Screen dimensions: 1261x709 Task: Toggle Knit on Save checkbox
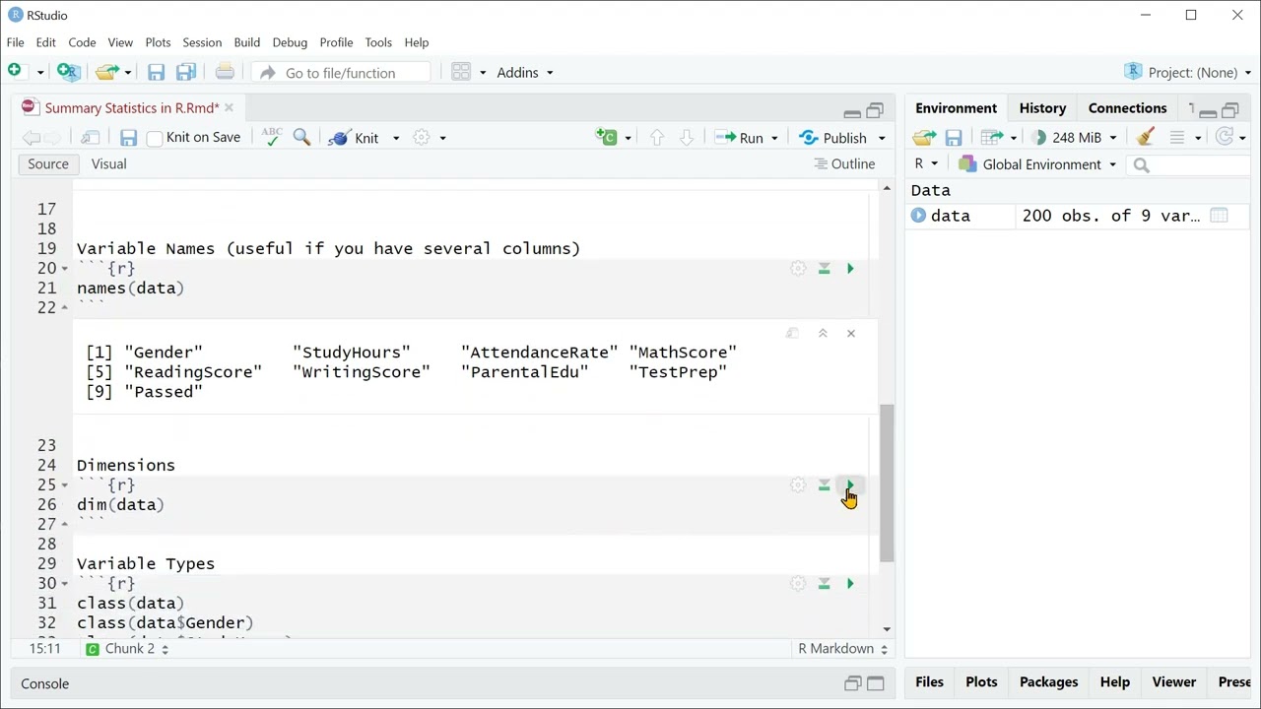tap(155, 138)
